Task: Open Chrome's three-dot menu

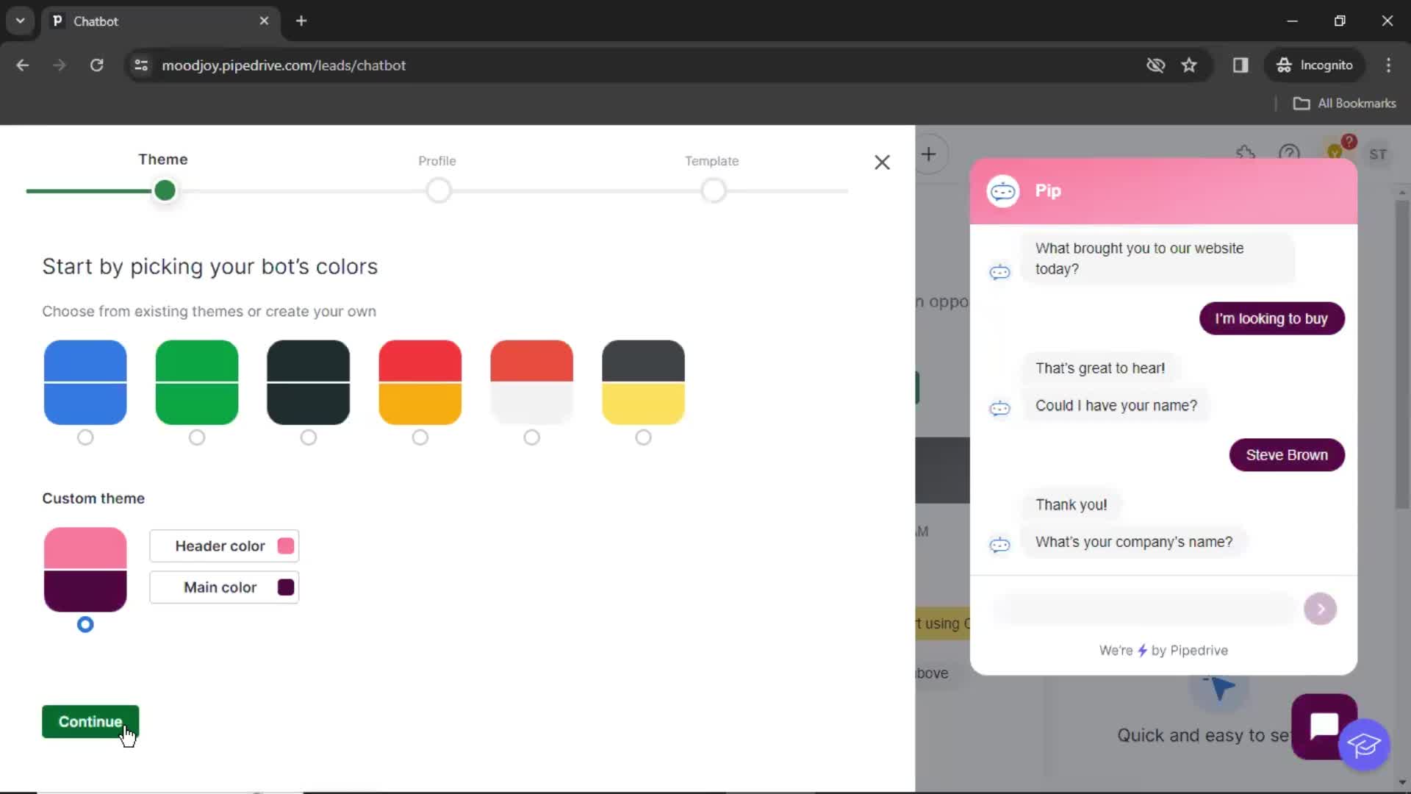Action: [1388, 65]
